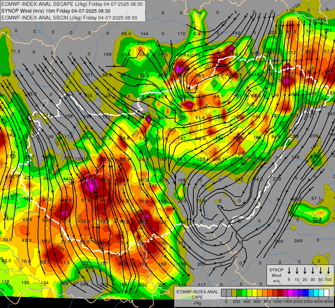
Task: Pick the first gray swatch in the CAPE legend
Action: pos(224,293)
